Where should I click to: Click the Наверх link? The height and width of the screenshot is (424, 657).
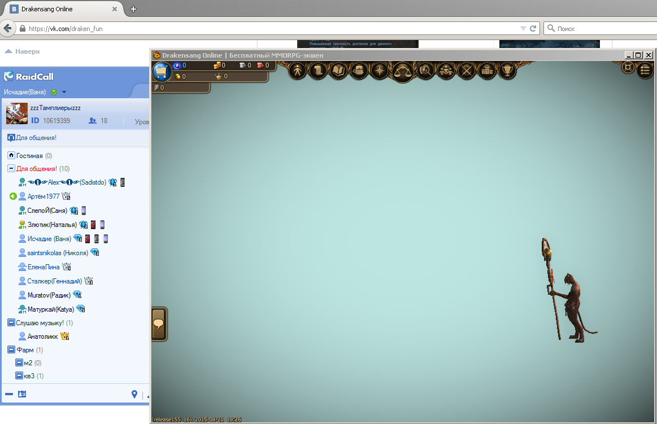(x=22, y=51)
